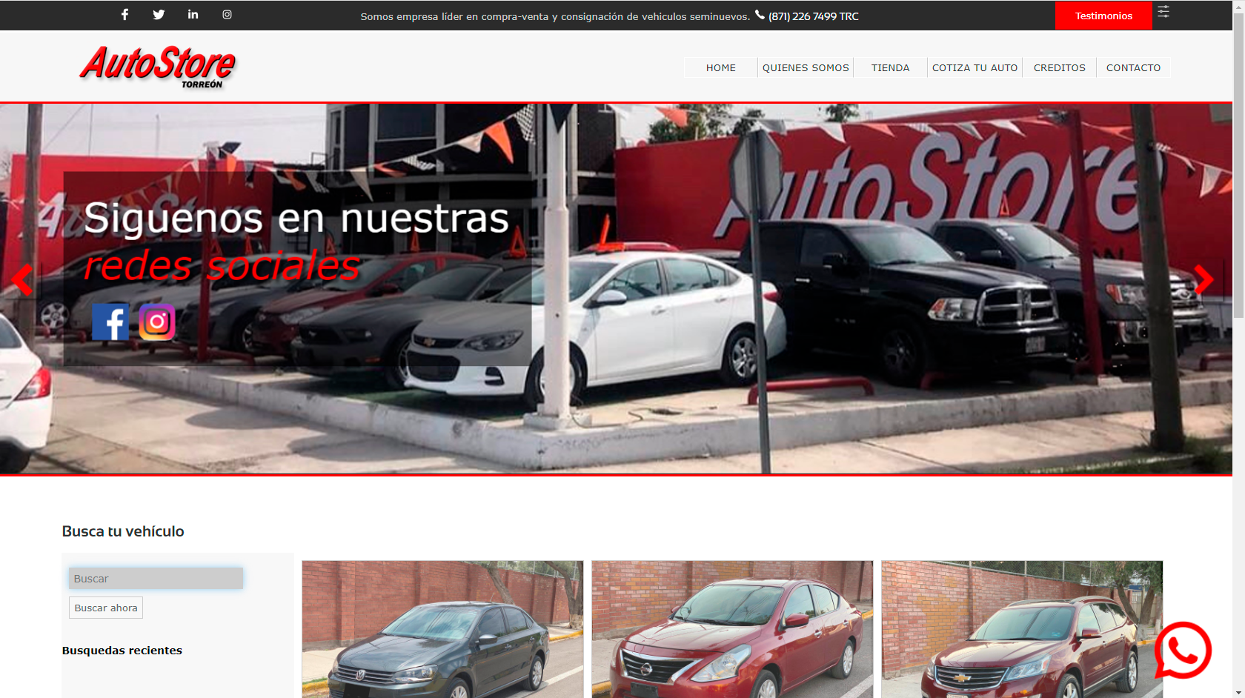Click the Facebook icon on the banner slide
Screen dimensions: 1245x698
[111, 322]
